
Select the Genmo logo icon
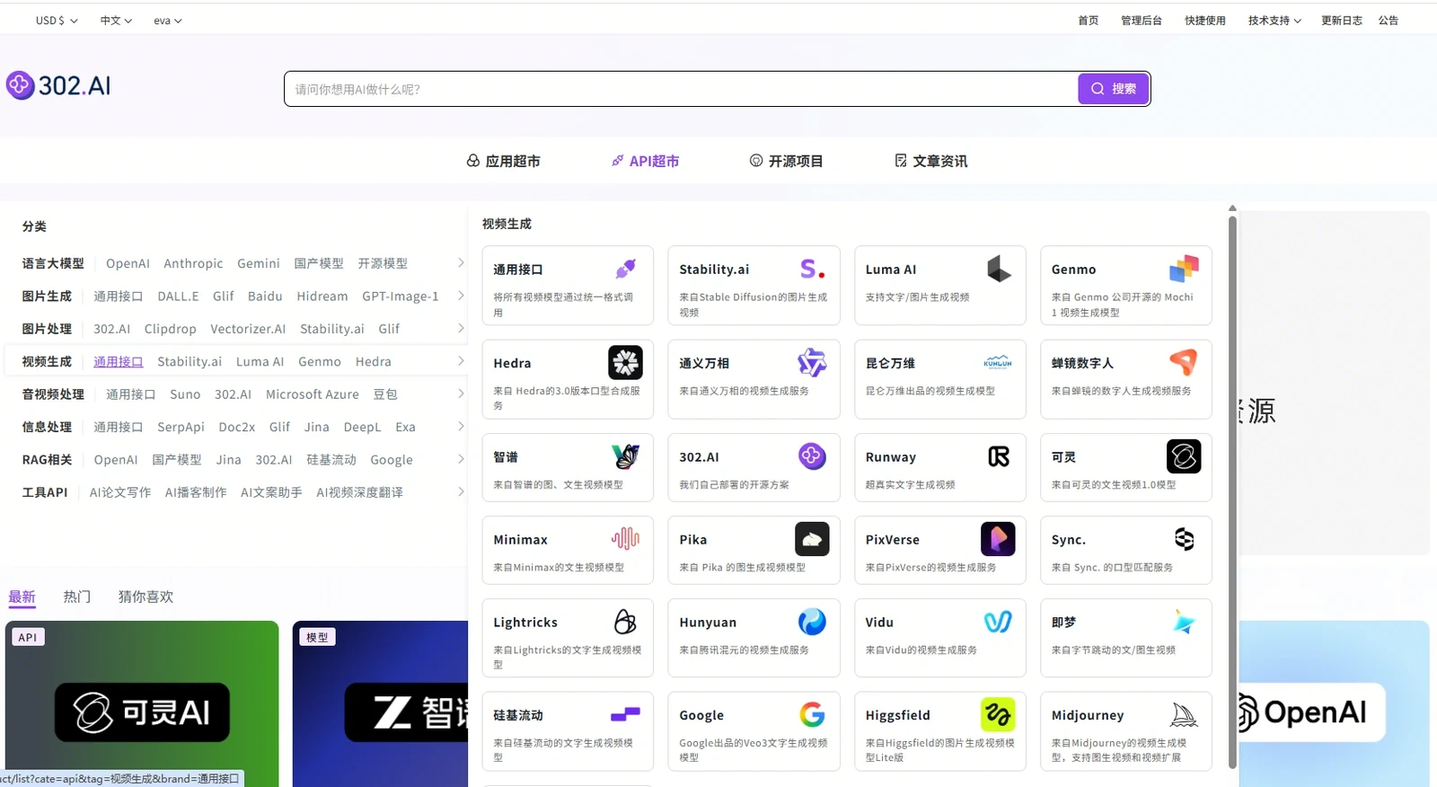(x=1184, y=269)
